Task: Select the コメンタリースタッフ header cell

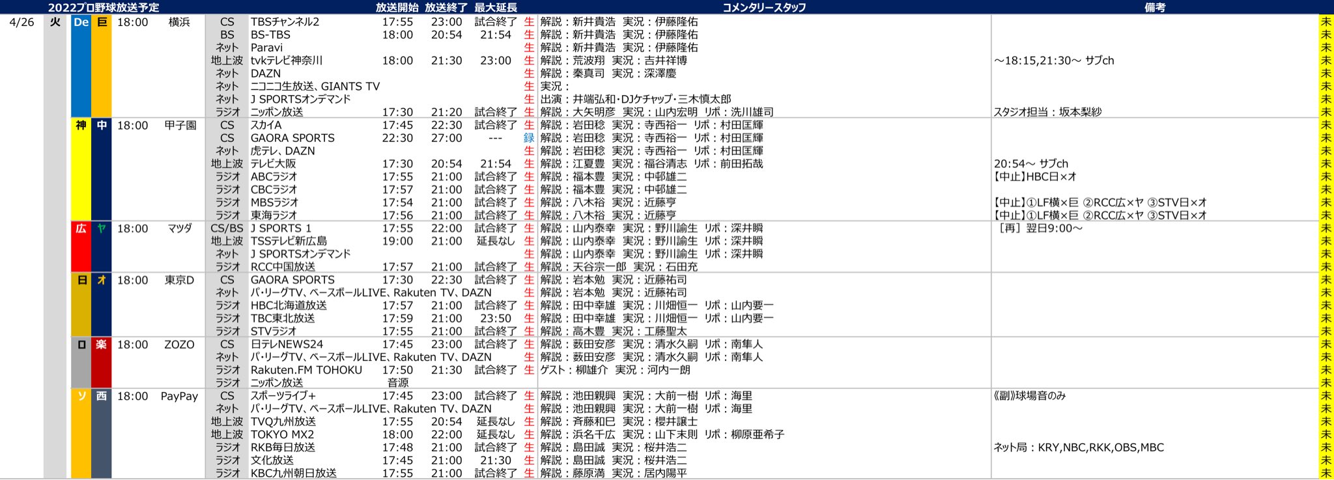Action: 764,7
